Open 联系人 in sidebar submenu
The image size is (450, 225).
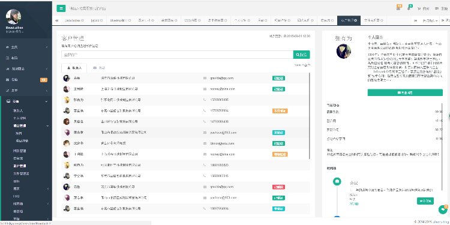[18, 110]
